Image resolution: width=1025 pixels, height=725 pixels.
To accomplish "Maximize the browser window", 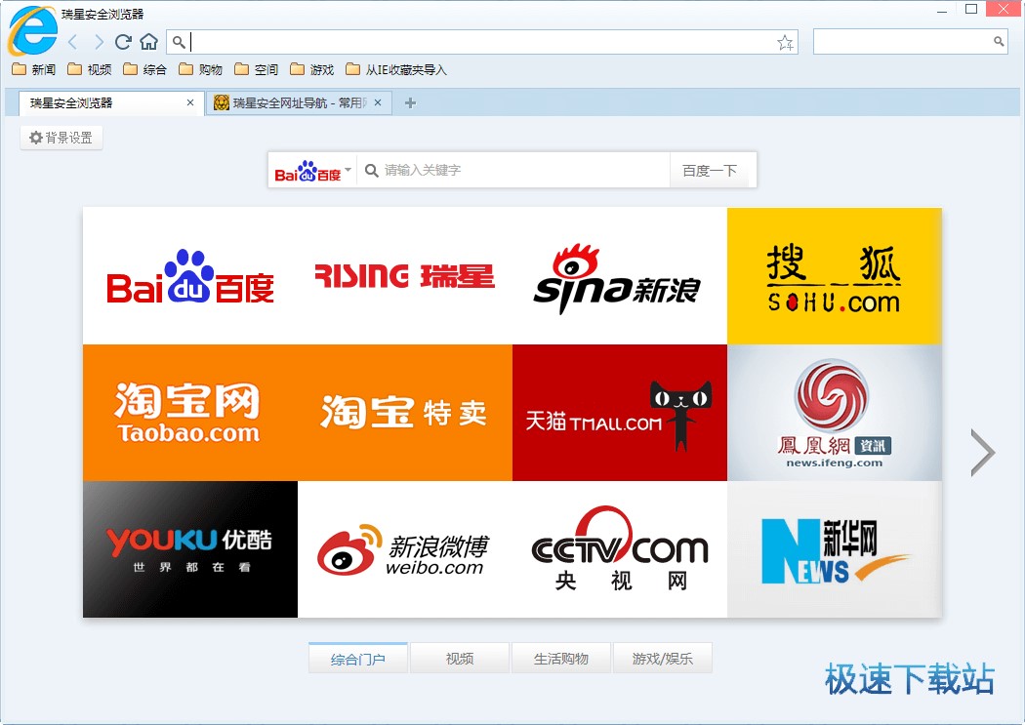I will 971,9.
